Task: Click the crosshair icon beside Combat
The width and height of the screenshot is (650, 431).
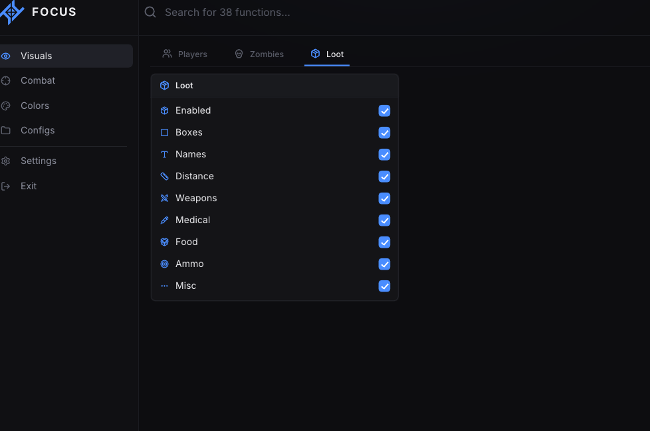Action: [6, 81]
